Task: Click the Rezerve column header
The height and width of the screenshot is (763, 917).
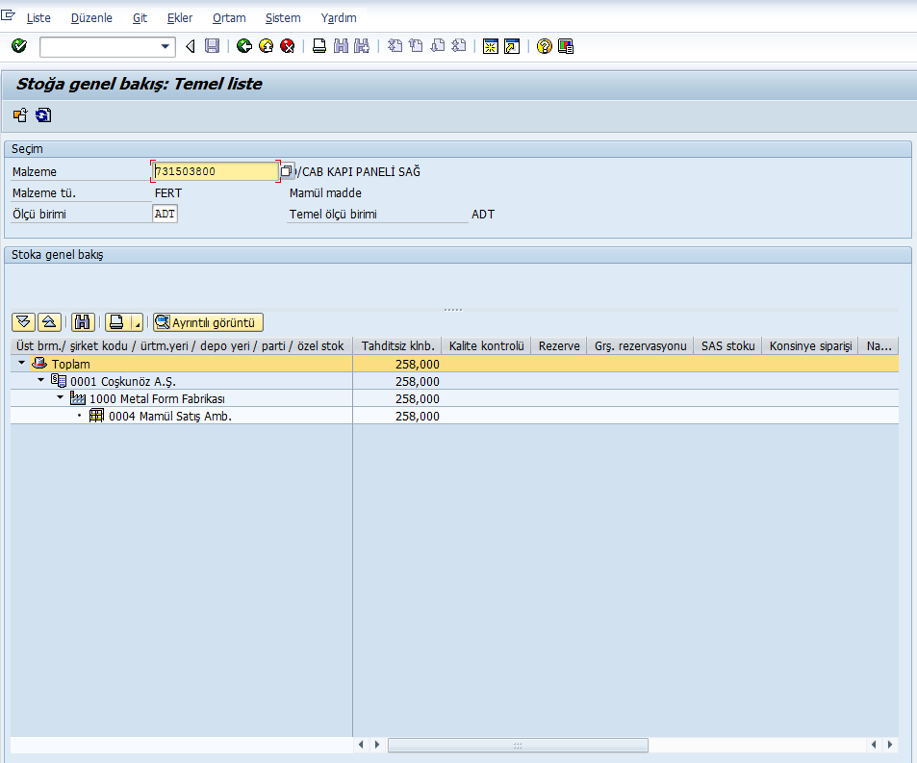Action: (559, 345)
